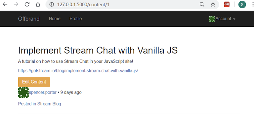Click the browser forward arrow
This screenshot has height=119, width=254.
16,4
